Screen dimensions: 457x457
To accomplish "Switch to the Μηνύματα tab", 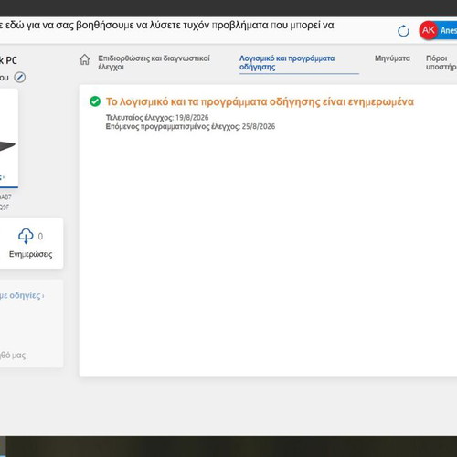I will pos(392,58).
